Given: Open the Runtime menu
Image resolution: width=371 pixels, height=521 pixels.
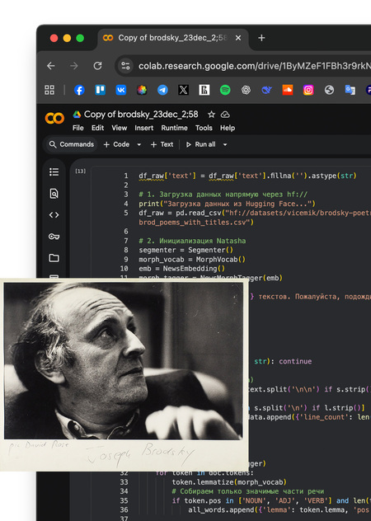Looking at the screenshot, I should (174, 128).
